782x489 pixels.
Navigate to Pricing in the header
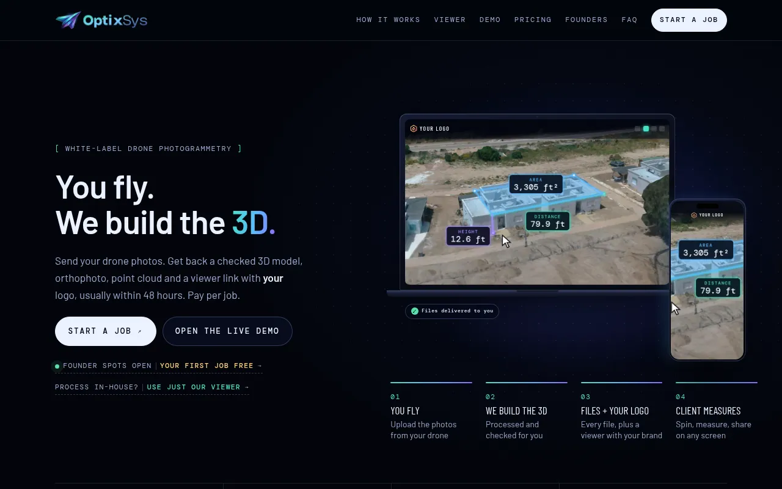tap(533, 20)
